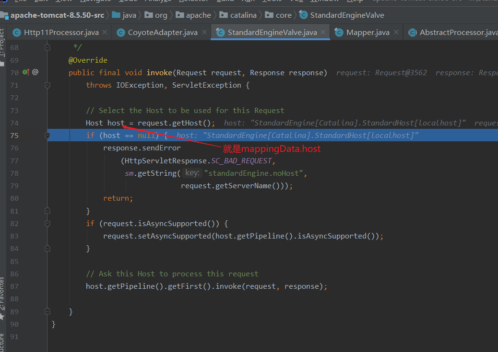Click request.setAsyncSupported on line 83
The image size is (498, 352).
coord(157,236)
